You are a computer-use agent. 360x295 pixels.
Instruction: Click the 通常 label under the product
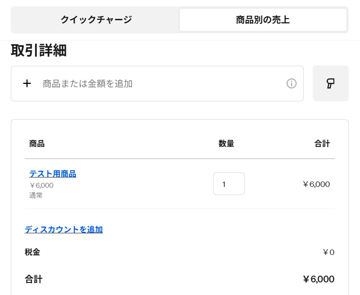36,195
